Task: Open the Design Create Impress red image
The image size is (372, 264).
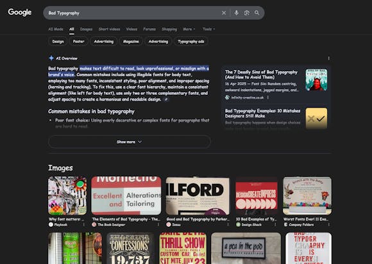Action: [257, 195]
